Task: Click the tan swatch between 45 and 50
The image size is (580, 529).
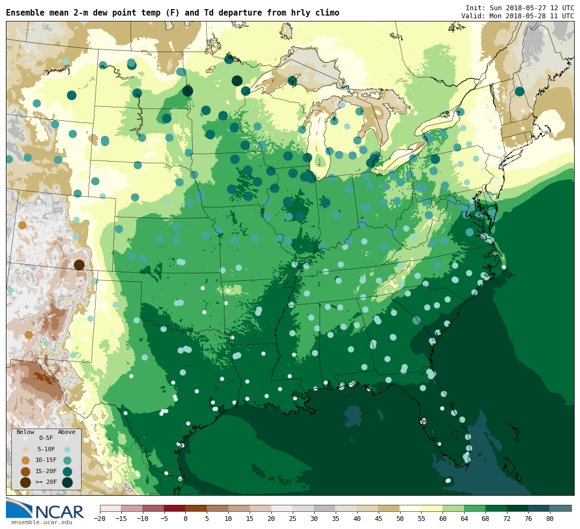Action: click(x=389, y=508)
